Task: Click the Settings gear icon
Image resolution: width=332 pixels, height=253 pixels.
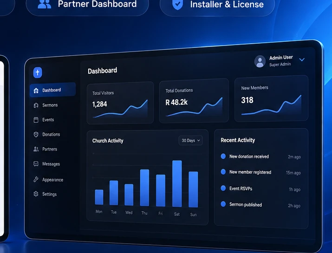Action: coord(36,194)
